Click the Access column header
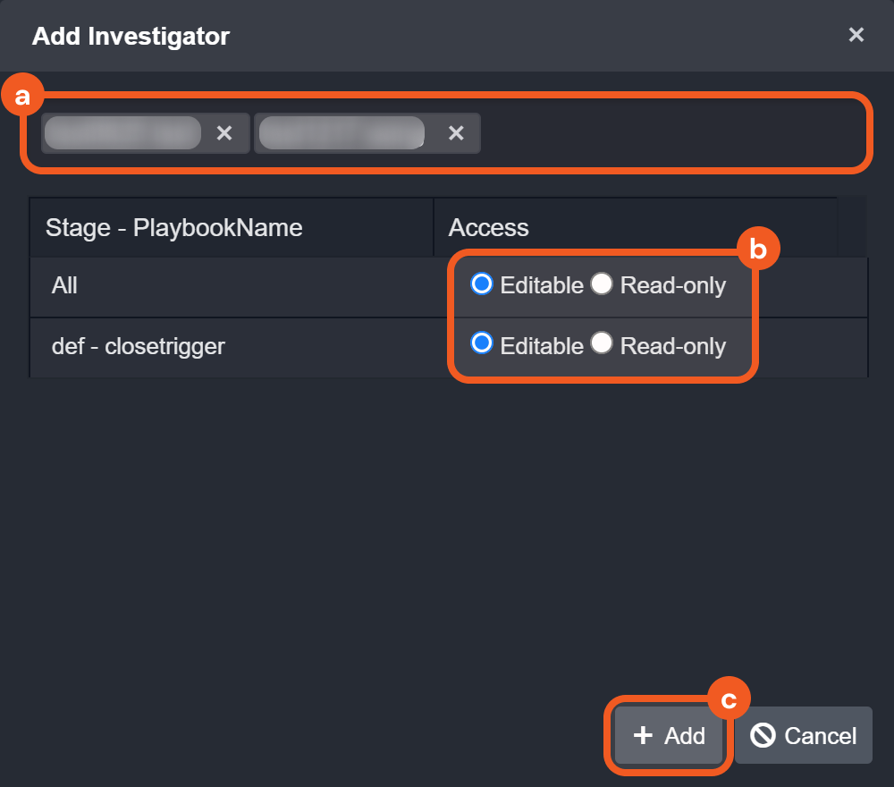This screenshot has height=787, width=894. [x=489, y=228]
